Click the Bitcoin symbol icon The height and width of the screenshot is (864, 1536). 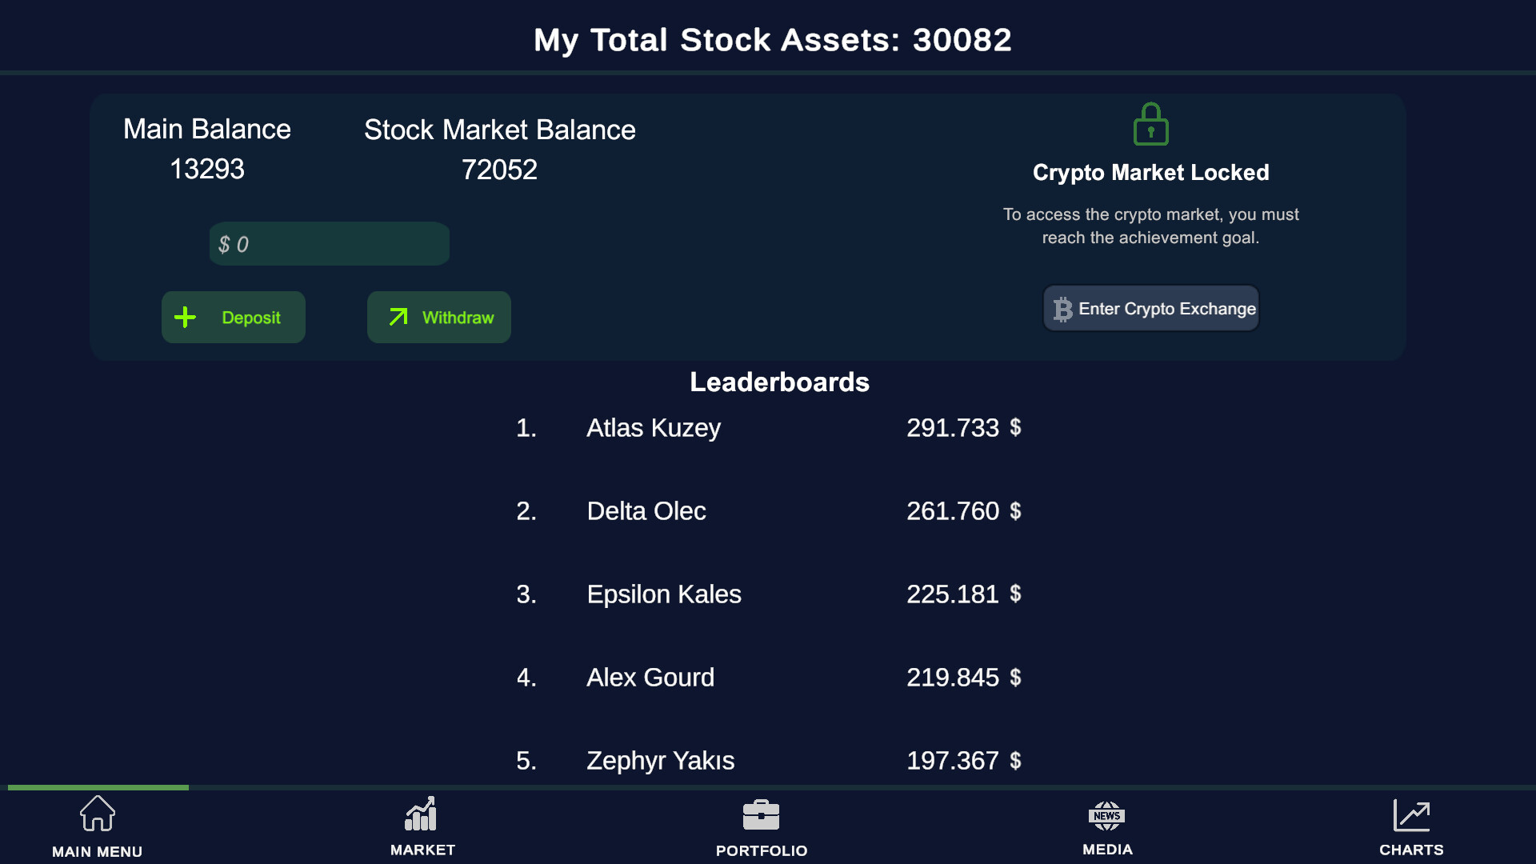click(x=1062, y=309)
